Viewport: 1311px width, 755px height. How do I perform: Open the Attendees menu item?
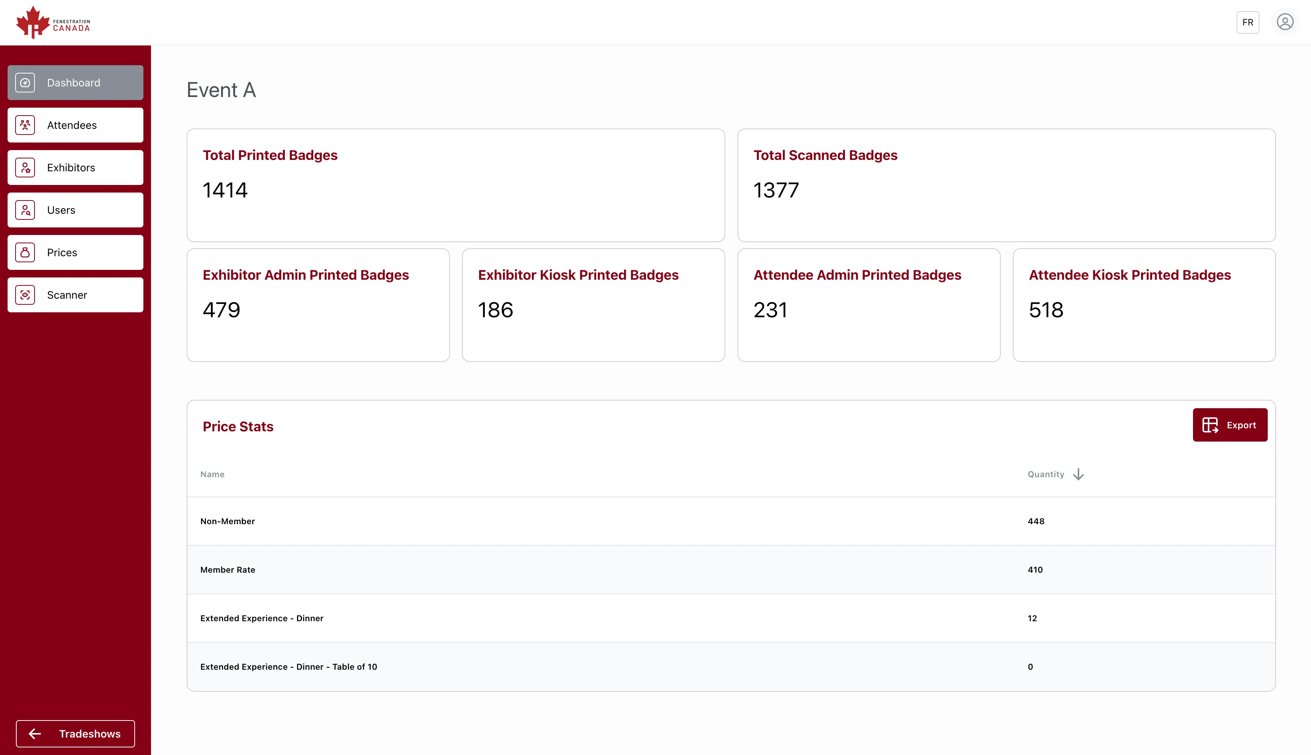pos(75,125)
